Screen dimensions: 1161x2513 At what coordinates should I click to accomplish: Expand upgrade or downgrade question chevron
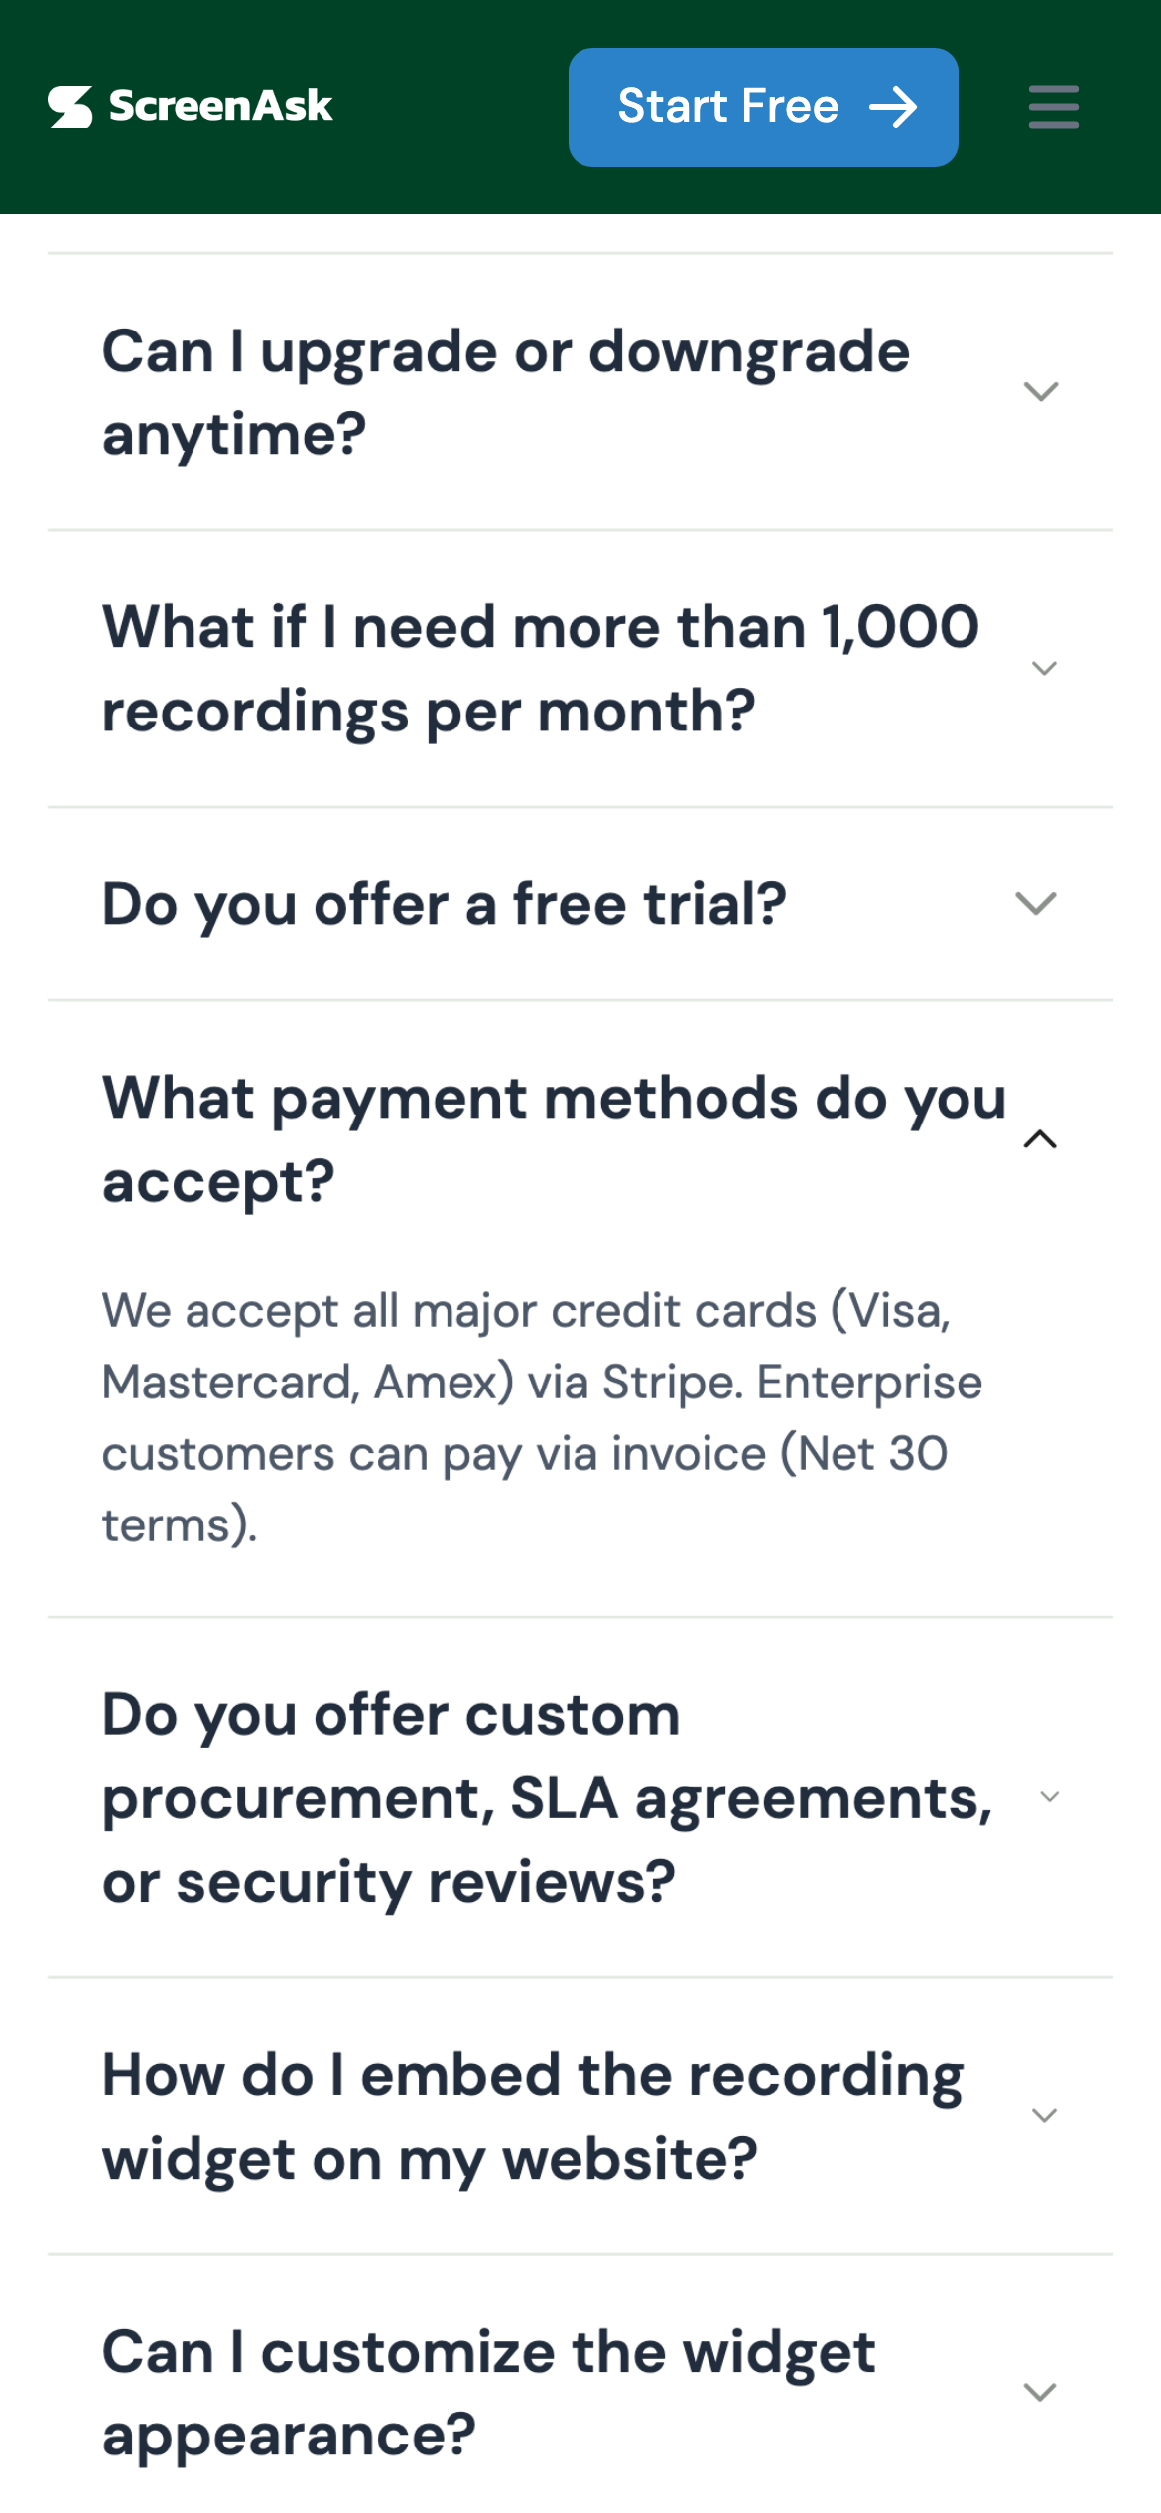tap(1040, 392)
